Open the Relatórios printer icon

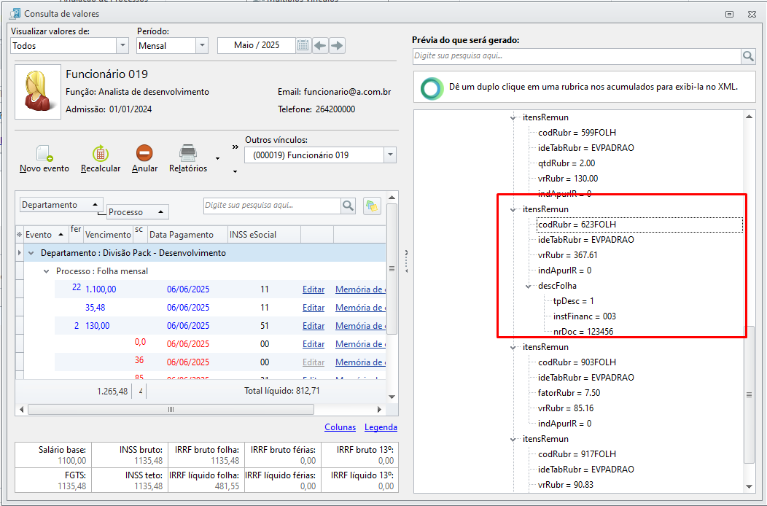[x=188, y=154]
